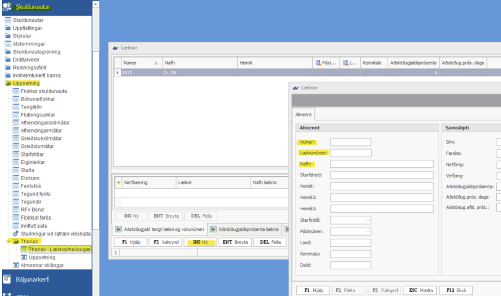Image resolution: width=501 pixels, height=296 pixels.
Task: Collapse the Theriak folder chevron
Action: pos(7,242)
